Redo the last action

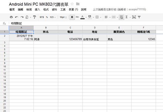(x=22, y=17)
